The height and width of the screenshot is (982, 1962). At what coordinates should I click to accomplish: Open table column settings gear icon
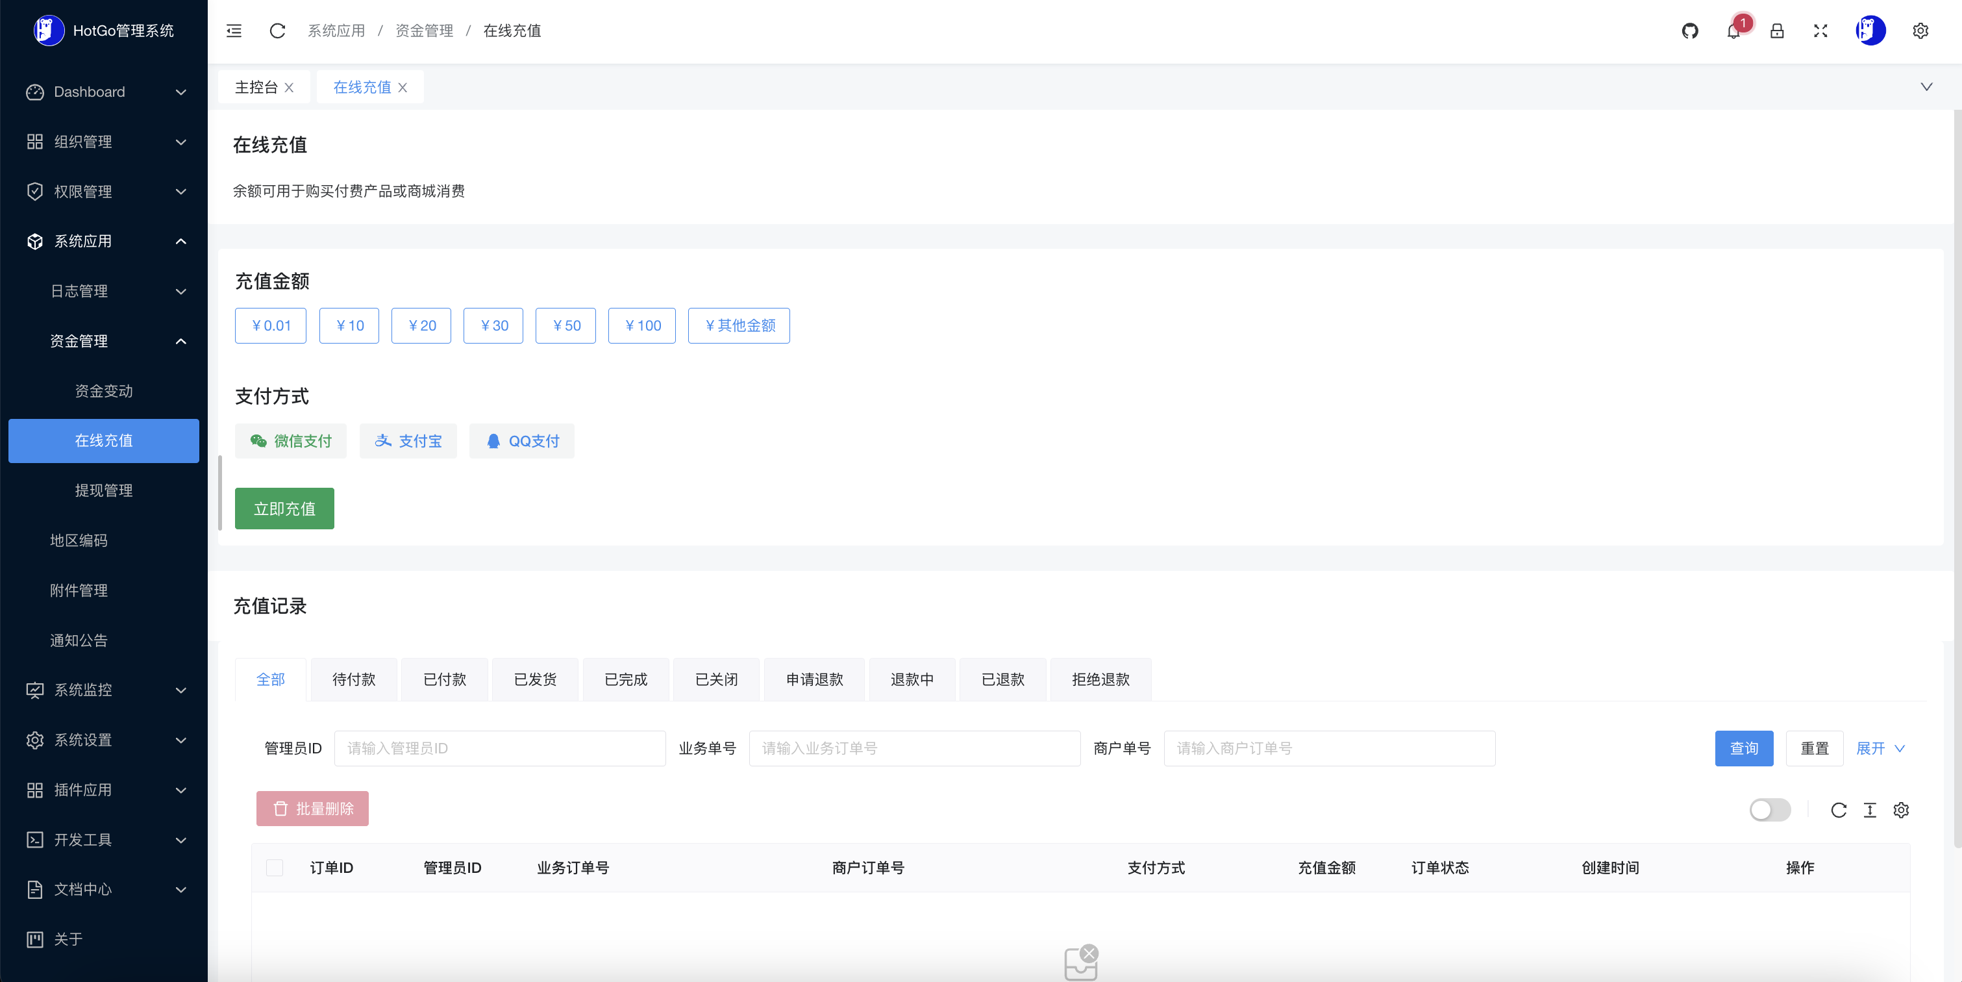[1901, 810]
